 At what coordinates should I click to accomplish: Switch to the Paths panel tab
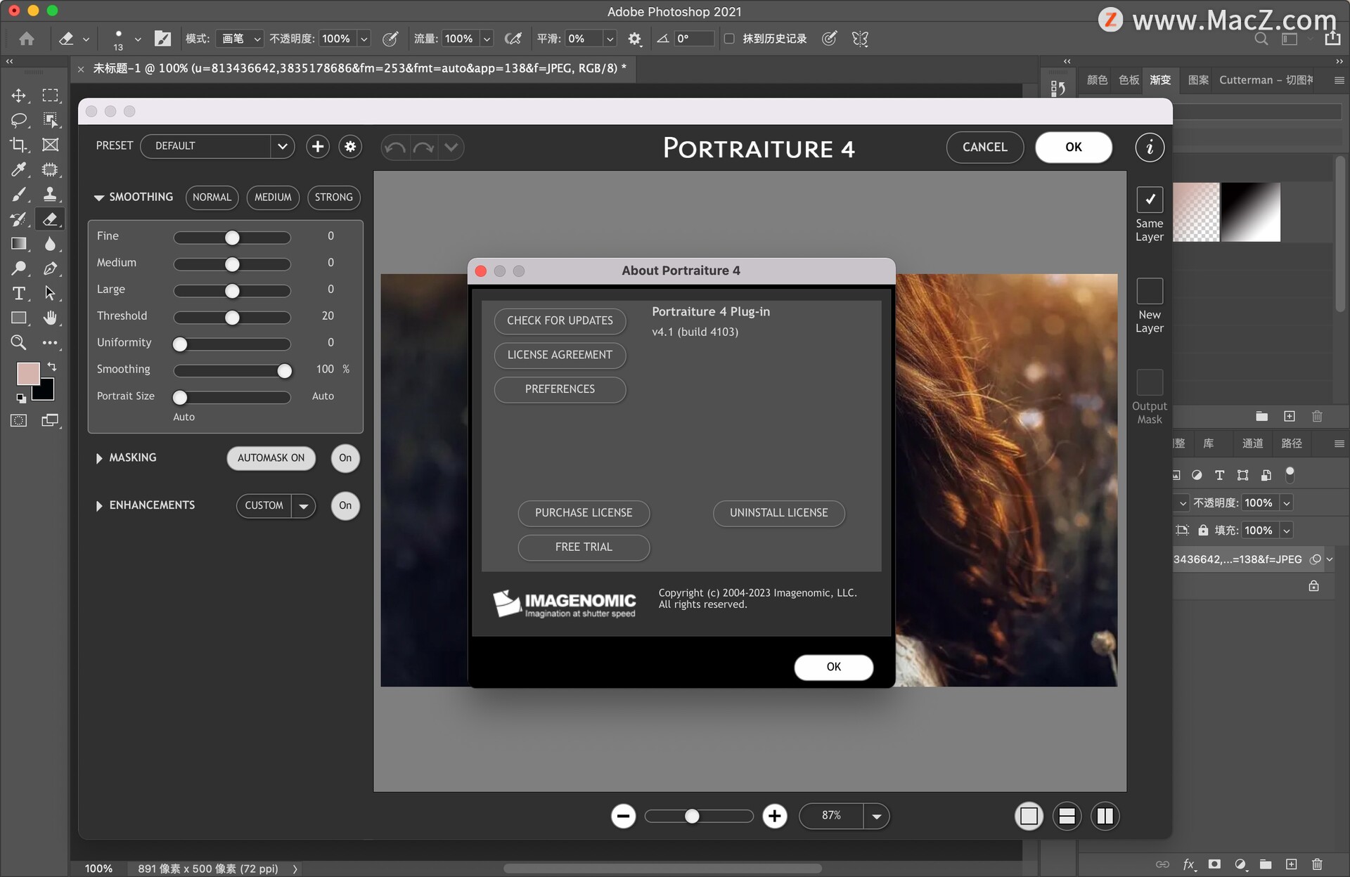pyautogui.click(x=1292, y=443)
